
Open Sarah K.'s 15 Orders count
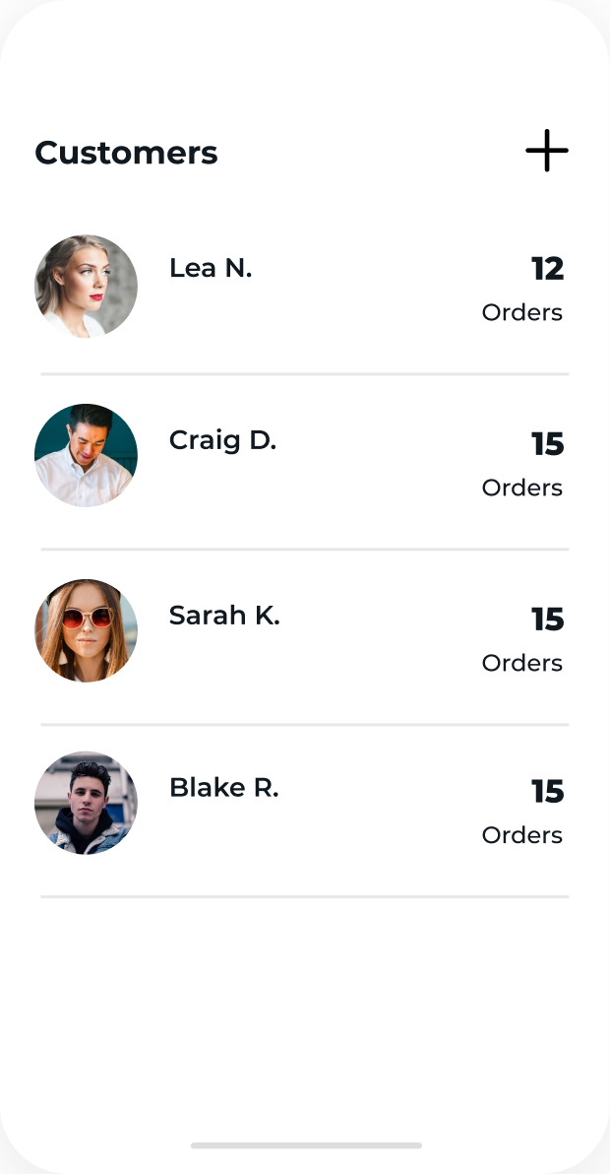pyautogui.click(x=549, y=620)
